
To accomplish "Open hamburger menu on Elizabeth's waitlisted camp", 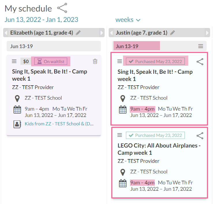I will 14,61.
